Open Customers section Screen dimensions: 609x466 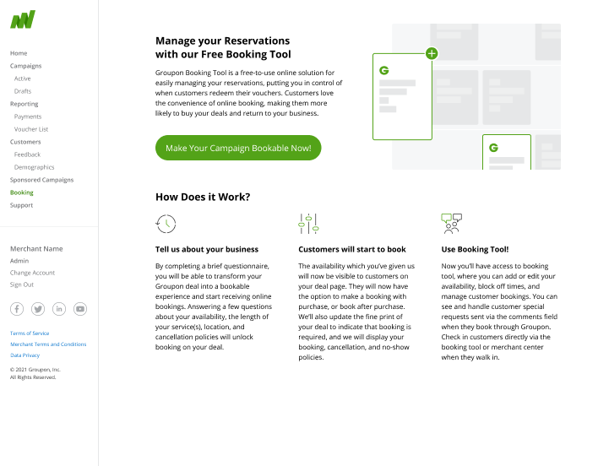click(x=25, y=142)
